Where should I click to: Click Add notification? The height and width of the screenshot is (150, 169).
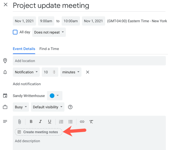coord(27,84)
